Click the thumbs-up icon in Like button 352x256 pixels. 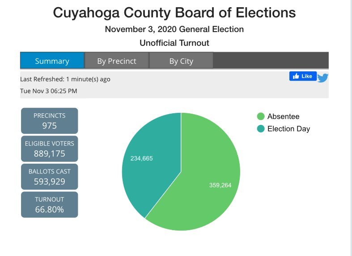pyautogui.click(x=296, y=76)
